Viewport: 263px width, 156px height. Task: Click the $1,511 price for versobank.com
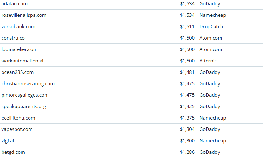tap(187, 27)
